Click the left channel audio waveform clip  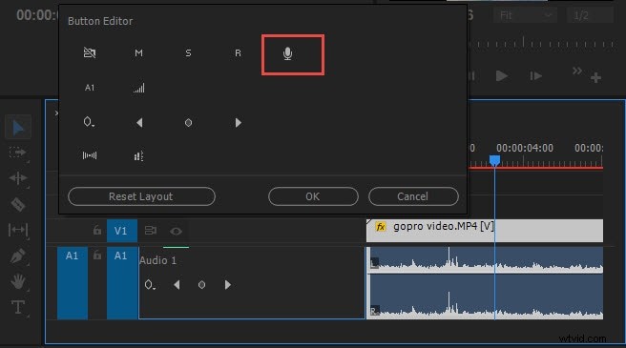pyautogui.click(x=485, y=259)
